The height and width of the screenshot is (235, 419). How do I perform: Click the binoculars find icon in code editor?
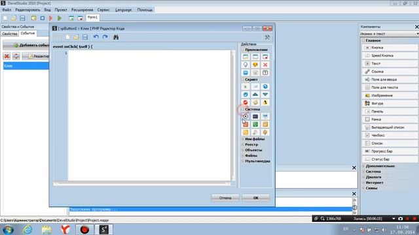pyautogui.click(x=116, y=37)
